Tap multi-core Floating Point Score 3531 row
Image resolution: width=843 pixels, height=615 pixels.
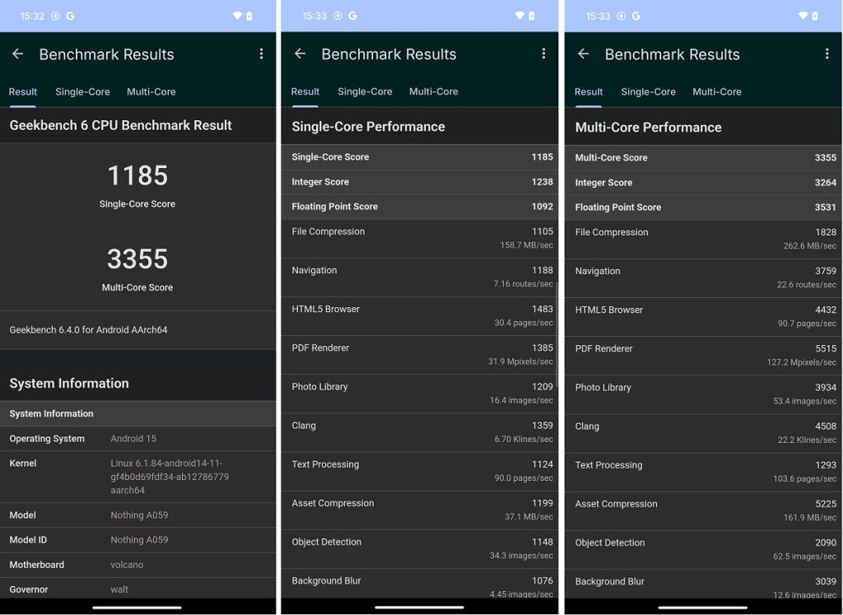pos(703,207)
